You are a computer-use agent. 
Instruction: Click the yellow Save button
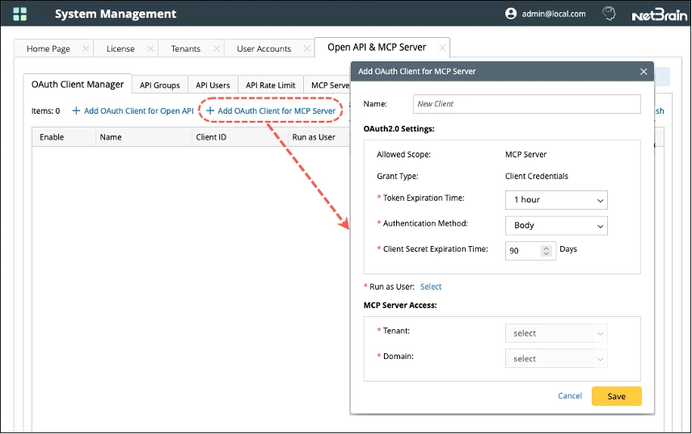point(616,396)
